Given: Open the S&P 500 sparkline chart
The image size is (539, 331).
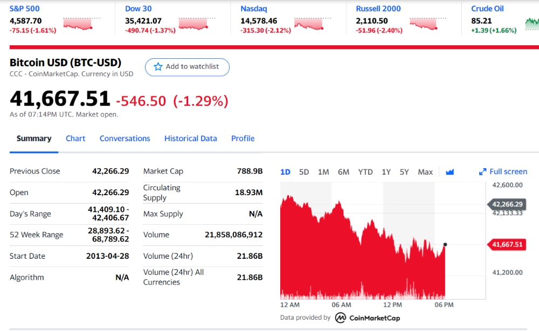Looking at the screenshot, I should (82, 24).
